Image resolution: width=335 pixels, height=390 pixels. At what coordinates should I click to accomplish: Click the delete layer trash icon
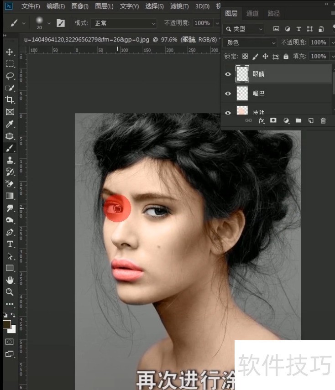pos(323,120)
